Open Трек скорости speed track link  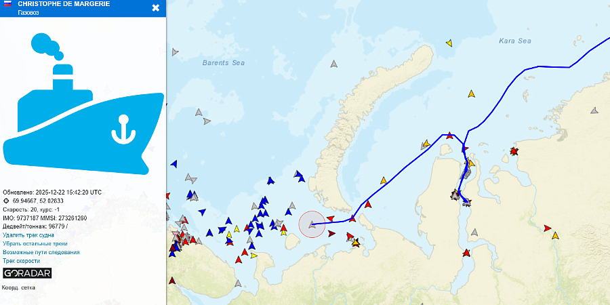tap(22, 261)
